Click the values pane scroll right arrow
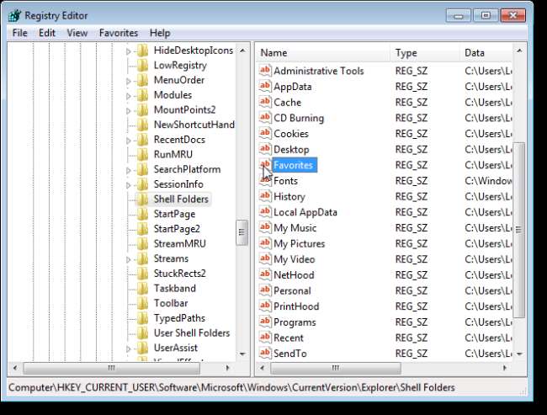The image size is (547, 415). [x=504, y=368]
